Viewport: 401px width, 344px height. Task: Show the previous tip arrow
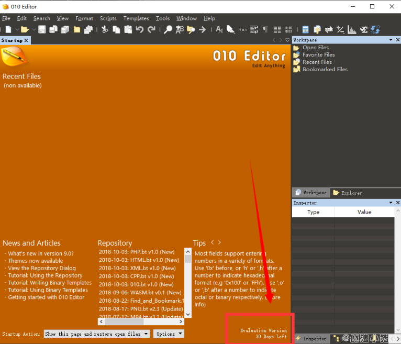tap(212, 242)
